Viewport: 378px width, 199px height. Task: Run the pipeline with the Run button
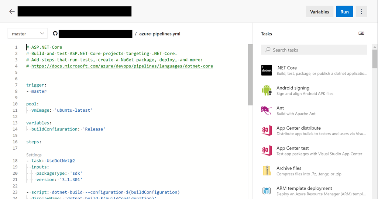(344, 11)
